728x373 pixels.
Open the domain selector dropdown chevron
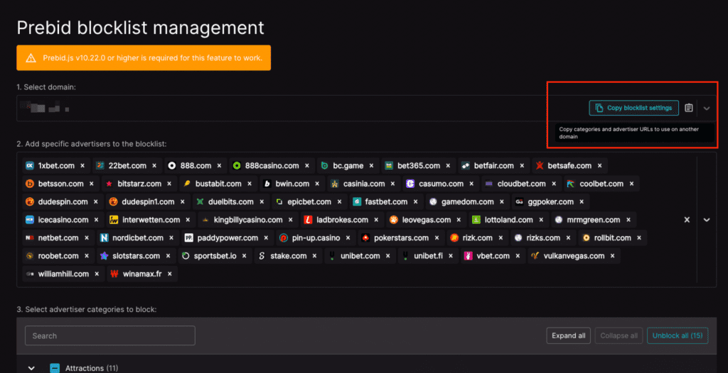tap(707, 108)
